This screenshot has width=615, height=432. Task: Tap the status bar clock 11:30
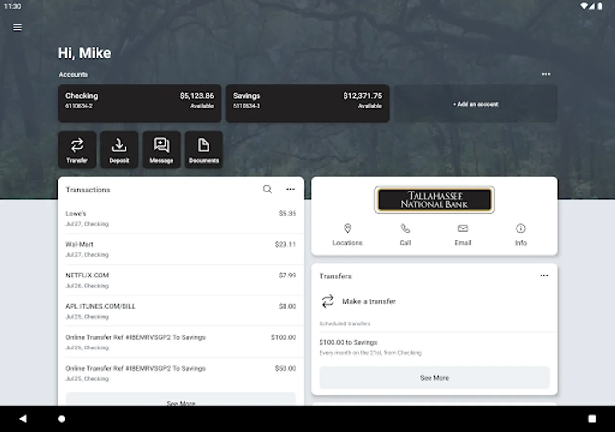click(12, 6)
